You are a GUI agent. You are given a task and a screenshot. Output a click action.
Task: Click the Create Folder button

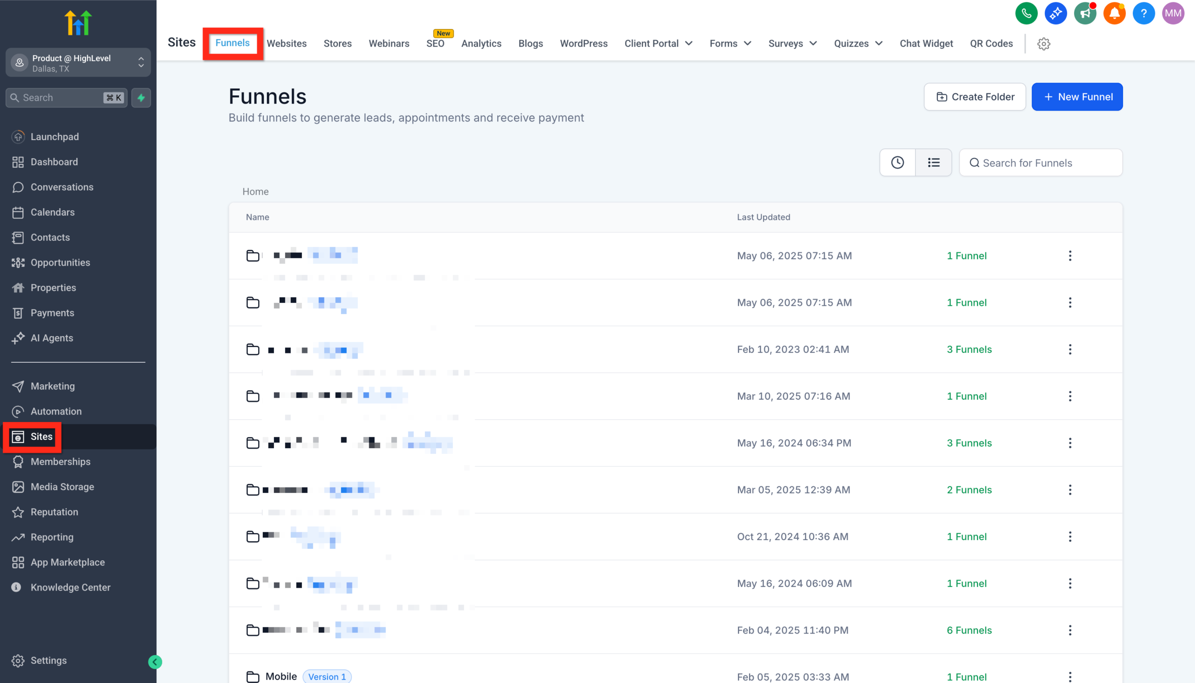975,97
